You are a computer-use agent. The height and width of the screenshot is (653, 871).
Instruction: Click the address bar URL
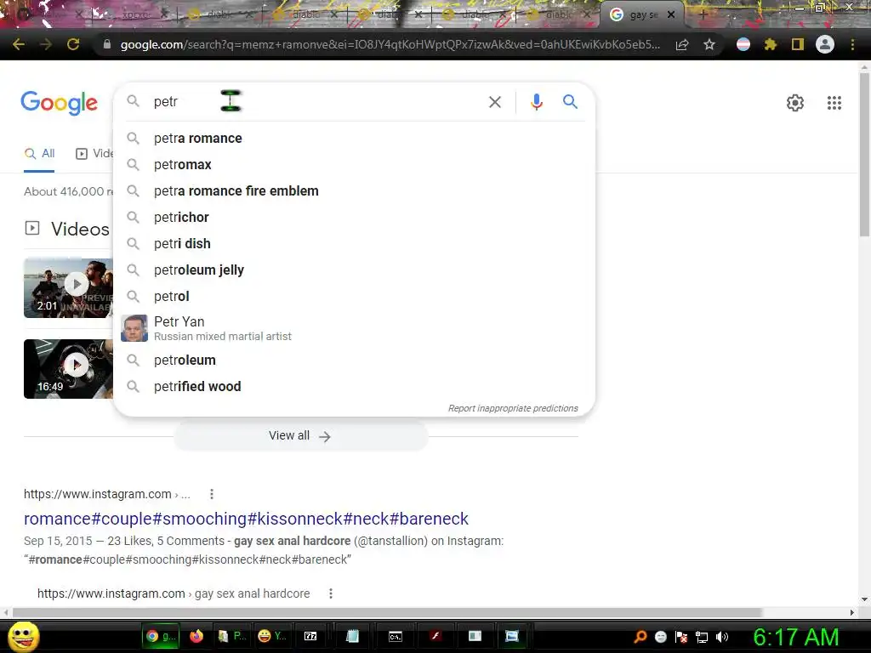(x=390, y=44)
